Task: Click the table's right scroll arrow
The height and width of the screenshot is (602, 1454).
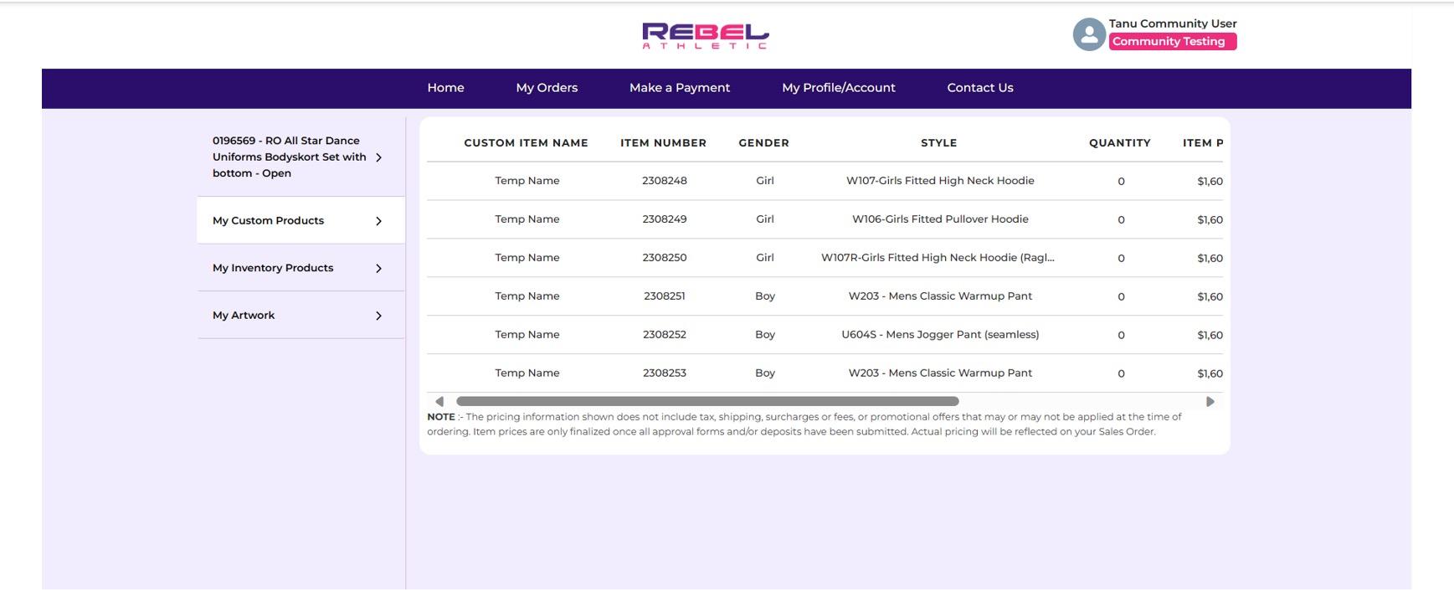Action: click(x=1210, y=402)
